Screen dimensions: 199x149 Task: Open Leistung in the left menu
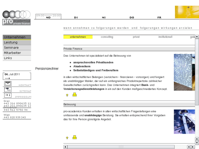click(x=17, y=42)
